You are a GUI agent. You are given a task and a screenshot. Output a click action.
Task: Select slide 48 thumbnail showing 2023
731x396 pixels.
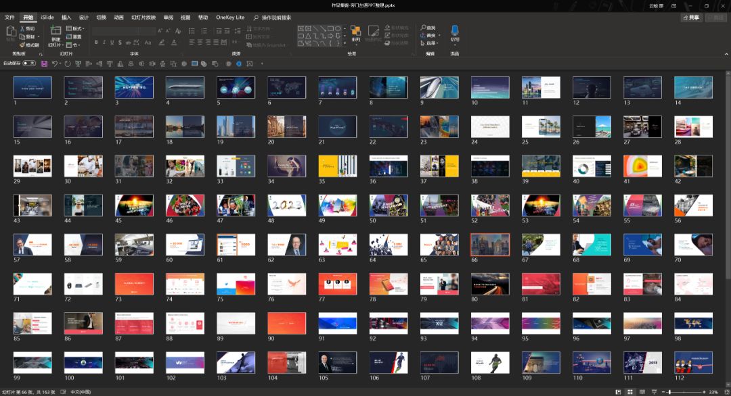click(287, 205)
